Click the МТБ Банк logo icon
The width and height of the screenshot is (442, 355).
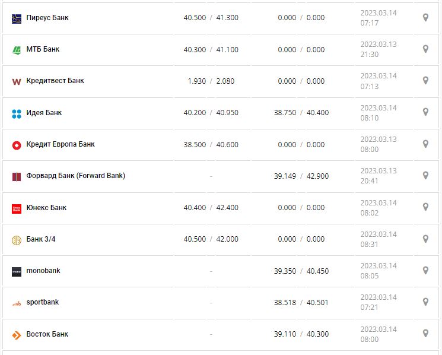click(17, 50)
